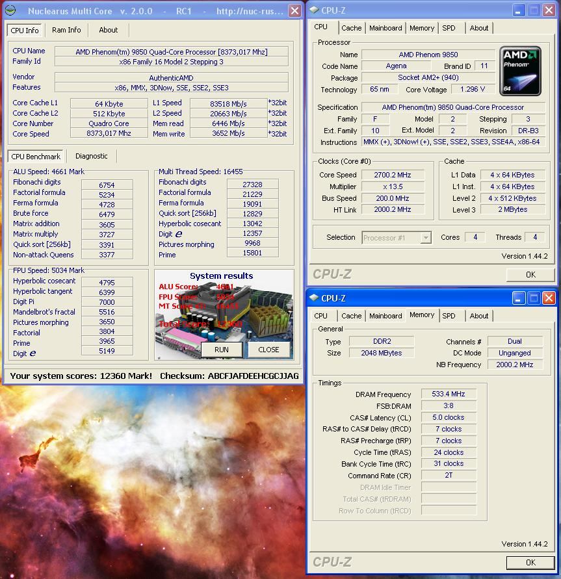561x579 pixels.
Task: Click the 'DR-B3' revision value
Action: click(528, 131)
